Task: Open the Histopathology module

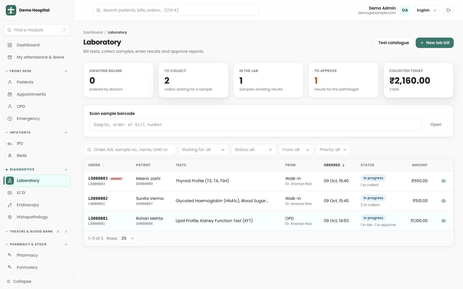Action: (x=37, y=217)
